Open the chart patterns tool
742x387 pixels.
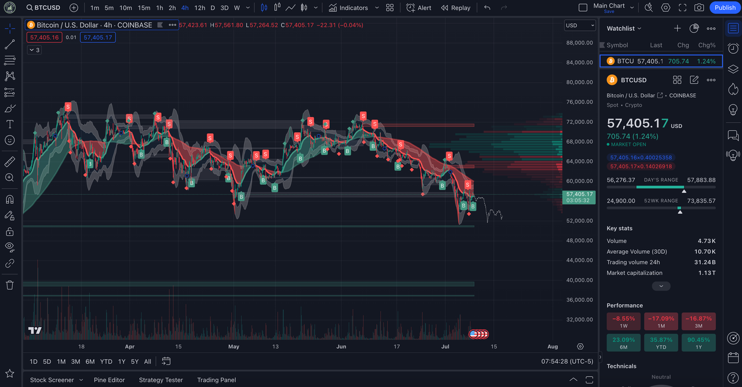[10, 76]
